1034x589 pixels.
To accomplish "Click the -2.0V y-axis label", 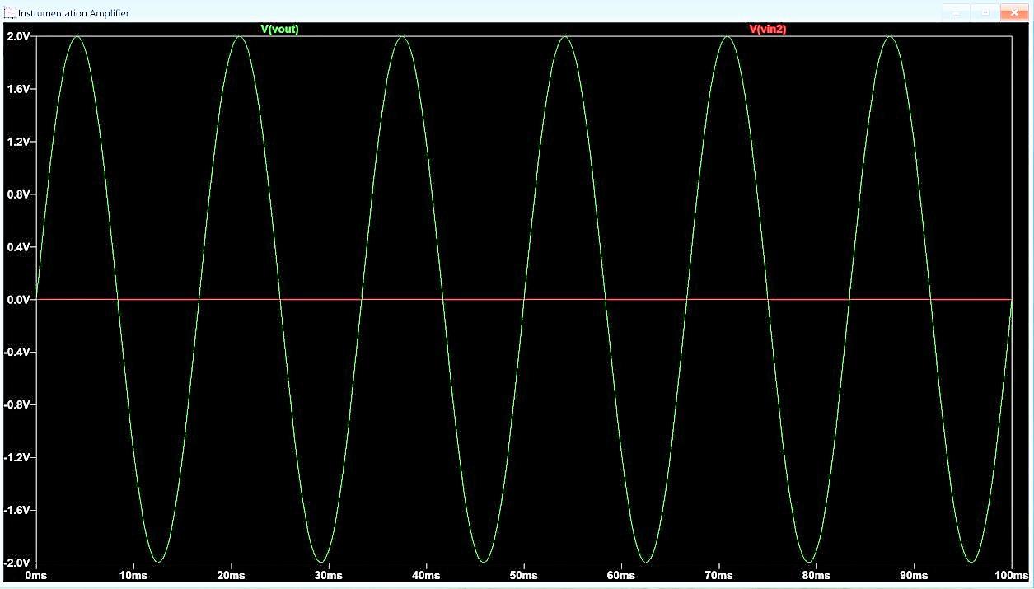I will [x=16, y=563].
